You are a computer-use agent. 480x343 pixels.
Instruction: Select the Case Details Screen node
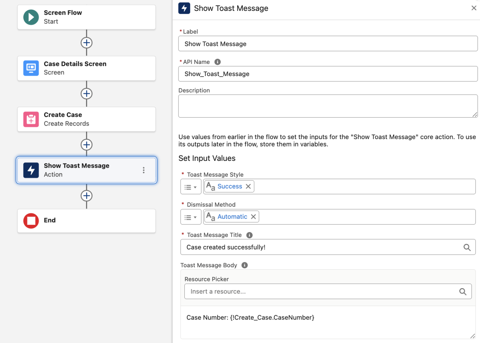(x=87, y=68)
